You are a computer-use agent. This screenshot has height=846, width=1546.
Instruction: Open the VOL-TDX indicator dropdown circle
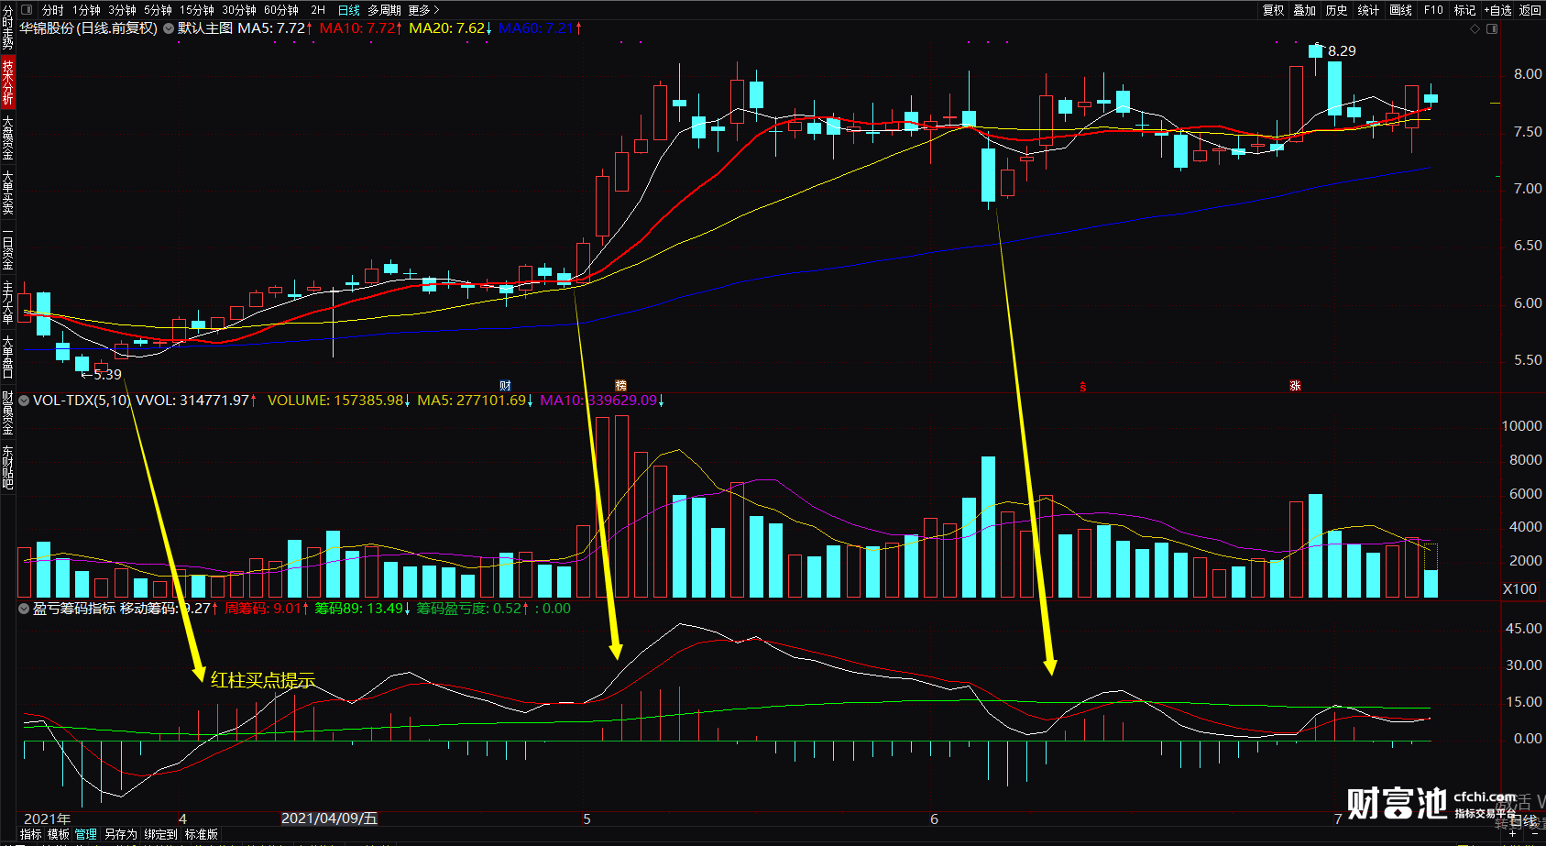tap(24, 401)
